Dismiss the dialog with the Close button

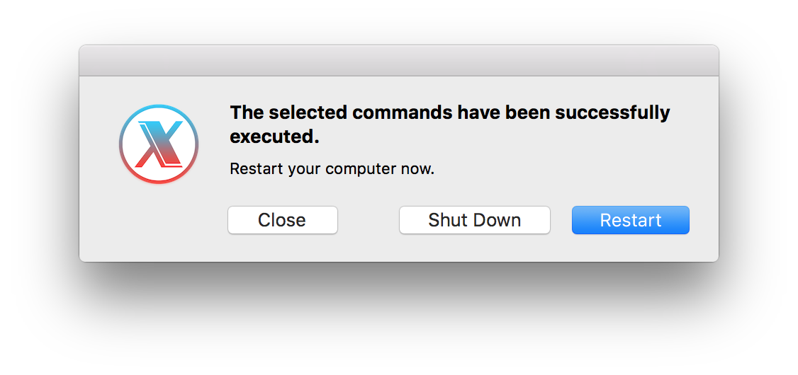(x=283, y=220)
